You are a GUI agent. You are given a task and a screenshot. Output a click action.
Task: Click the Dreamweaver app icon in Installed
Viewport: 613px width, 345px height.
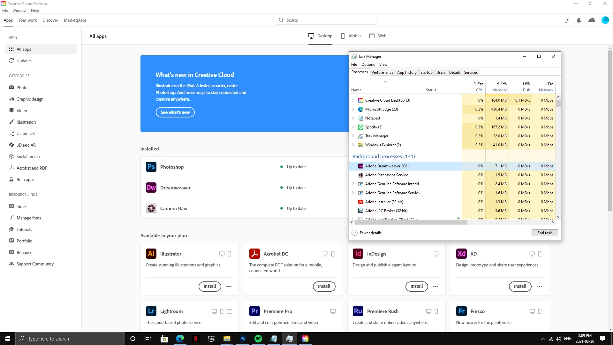[x=151, y=188]
